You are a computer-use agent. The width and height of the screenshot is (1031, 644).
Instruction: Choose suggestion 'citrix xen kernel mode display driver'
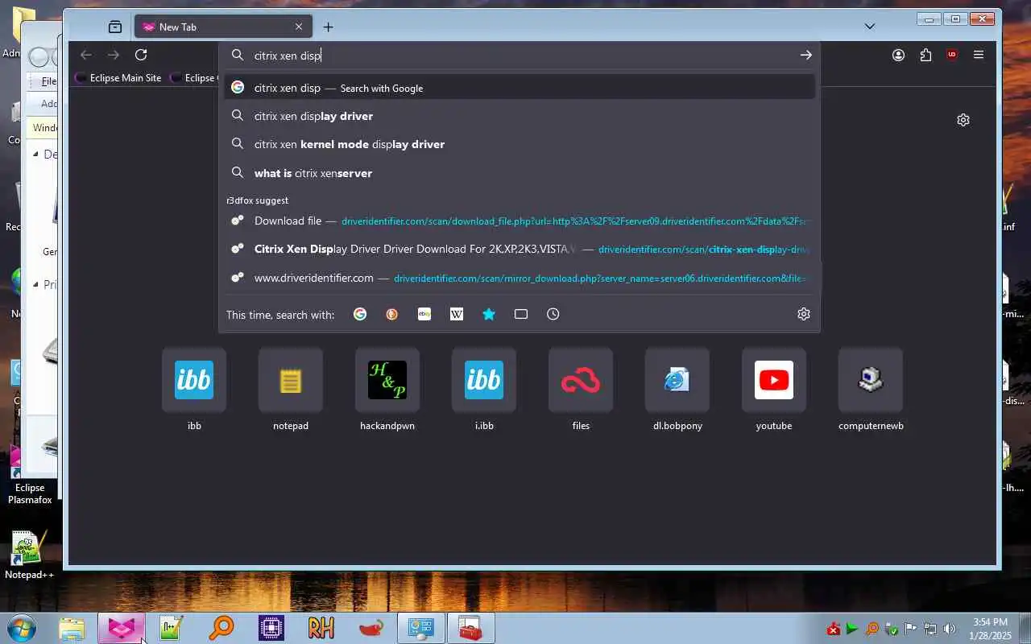(520, 144)
